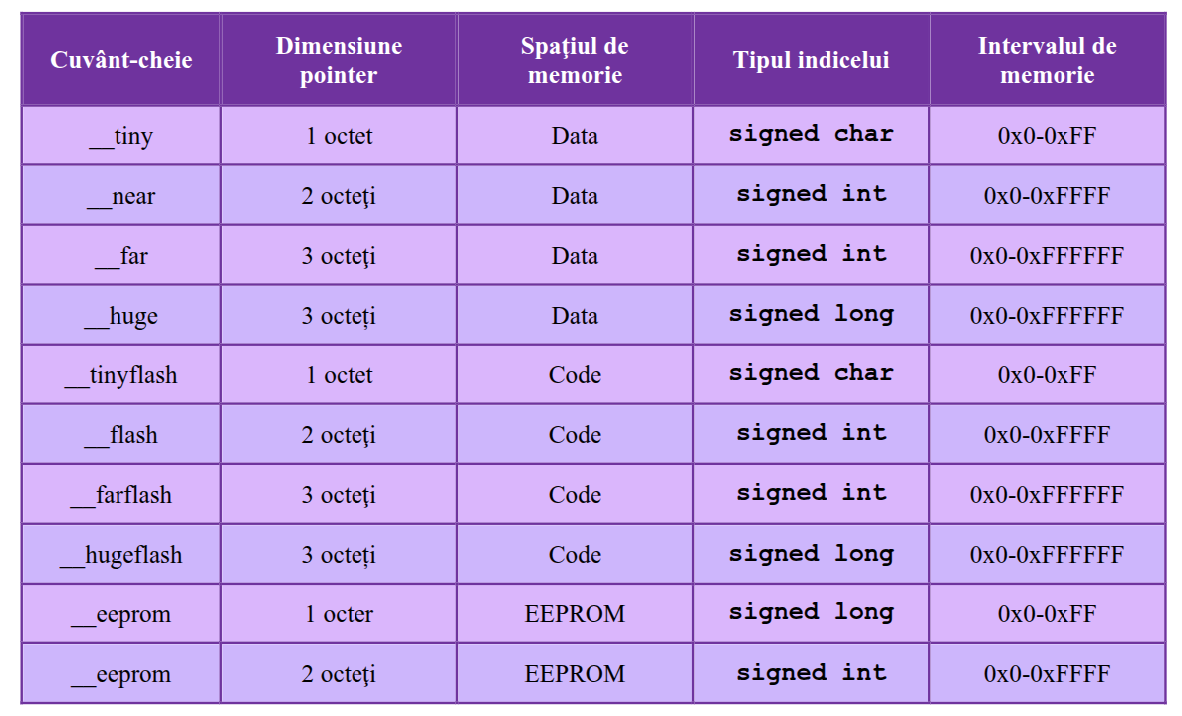Select the __tinyflash keyword cell

click(121, 375)
